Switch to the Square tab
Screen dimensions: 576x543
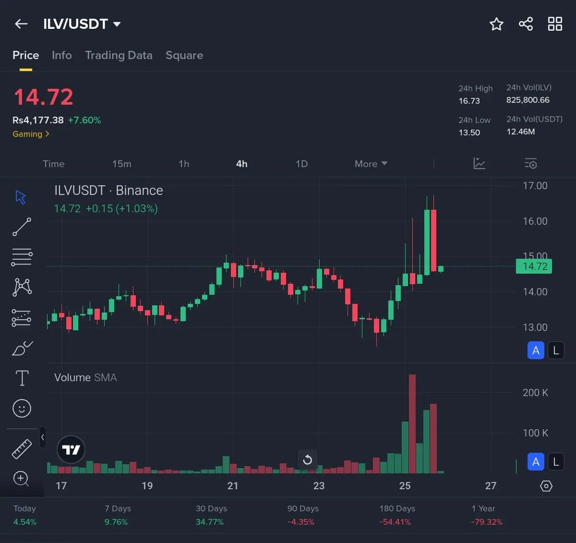pyautogui.click(x=184, y=55)
